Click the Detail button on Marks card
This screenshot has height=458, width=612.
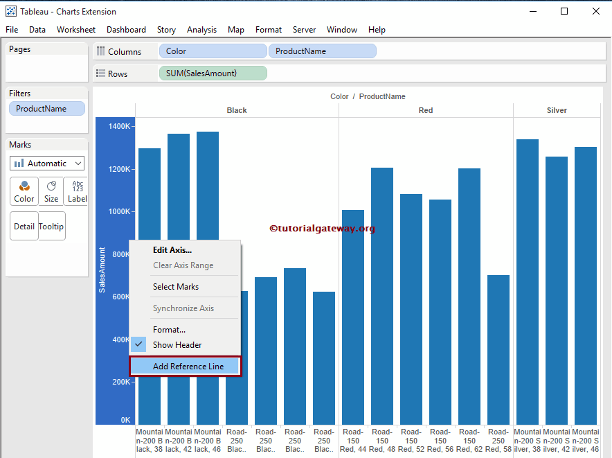coord(24,225)
